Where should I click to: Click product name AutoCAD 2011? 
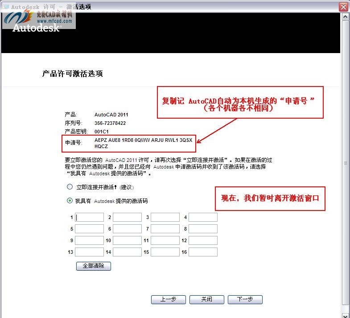(x=111, y=115)
